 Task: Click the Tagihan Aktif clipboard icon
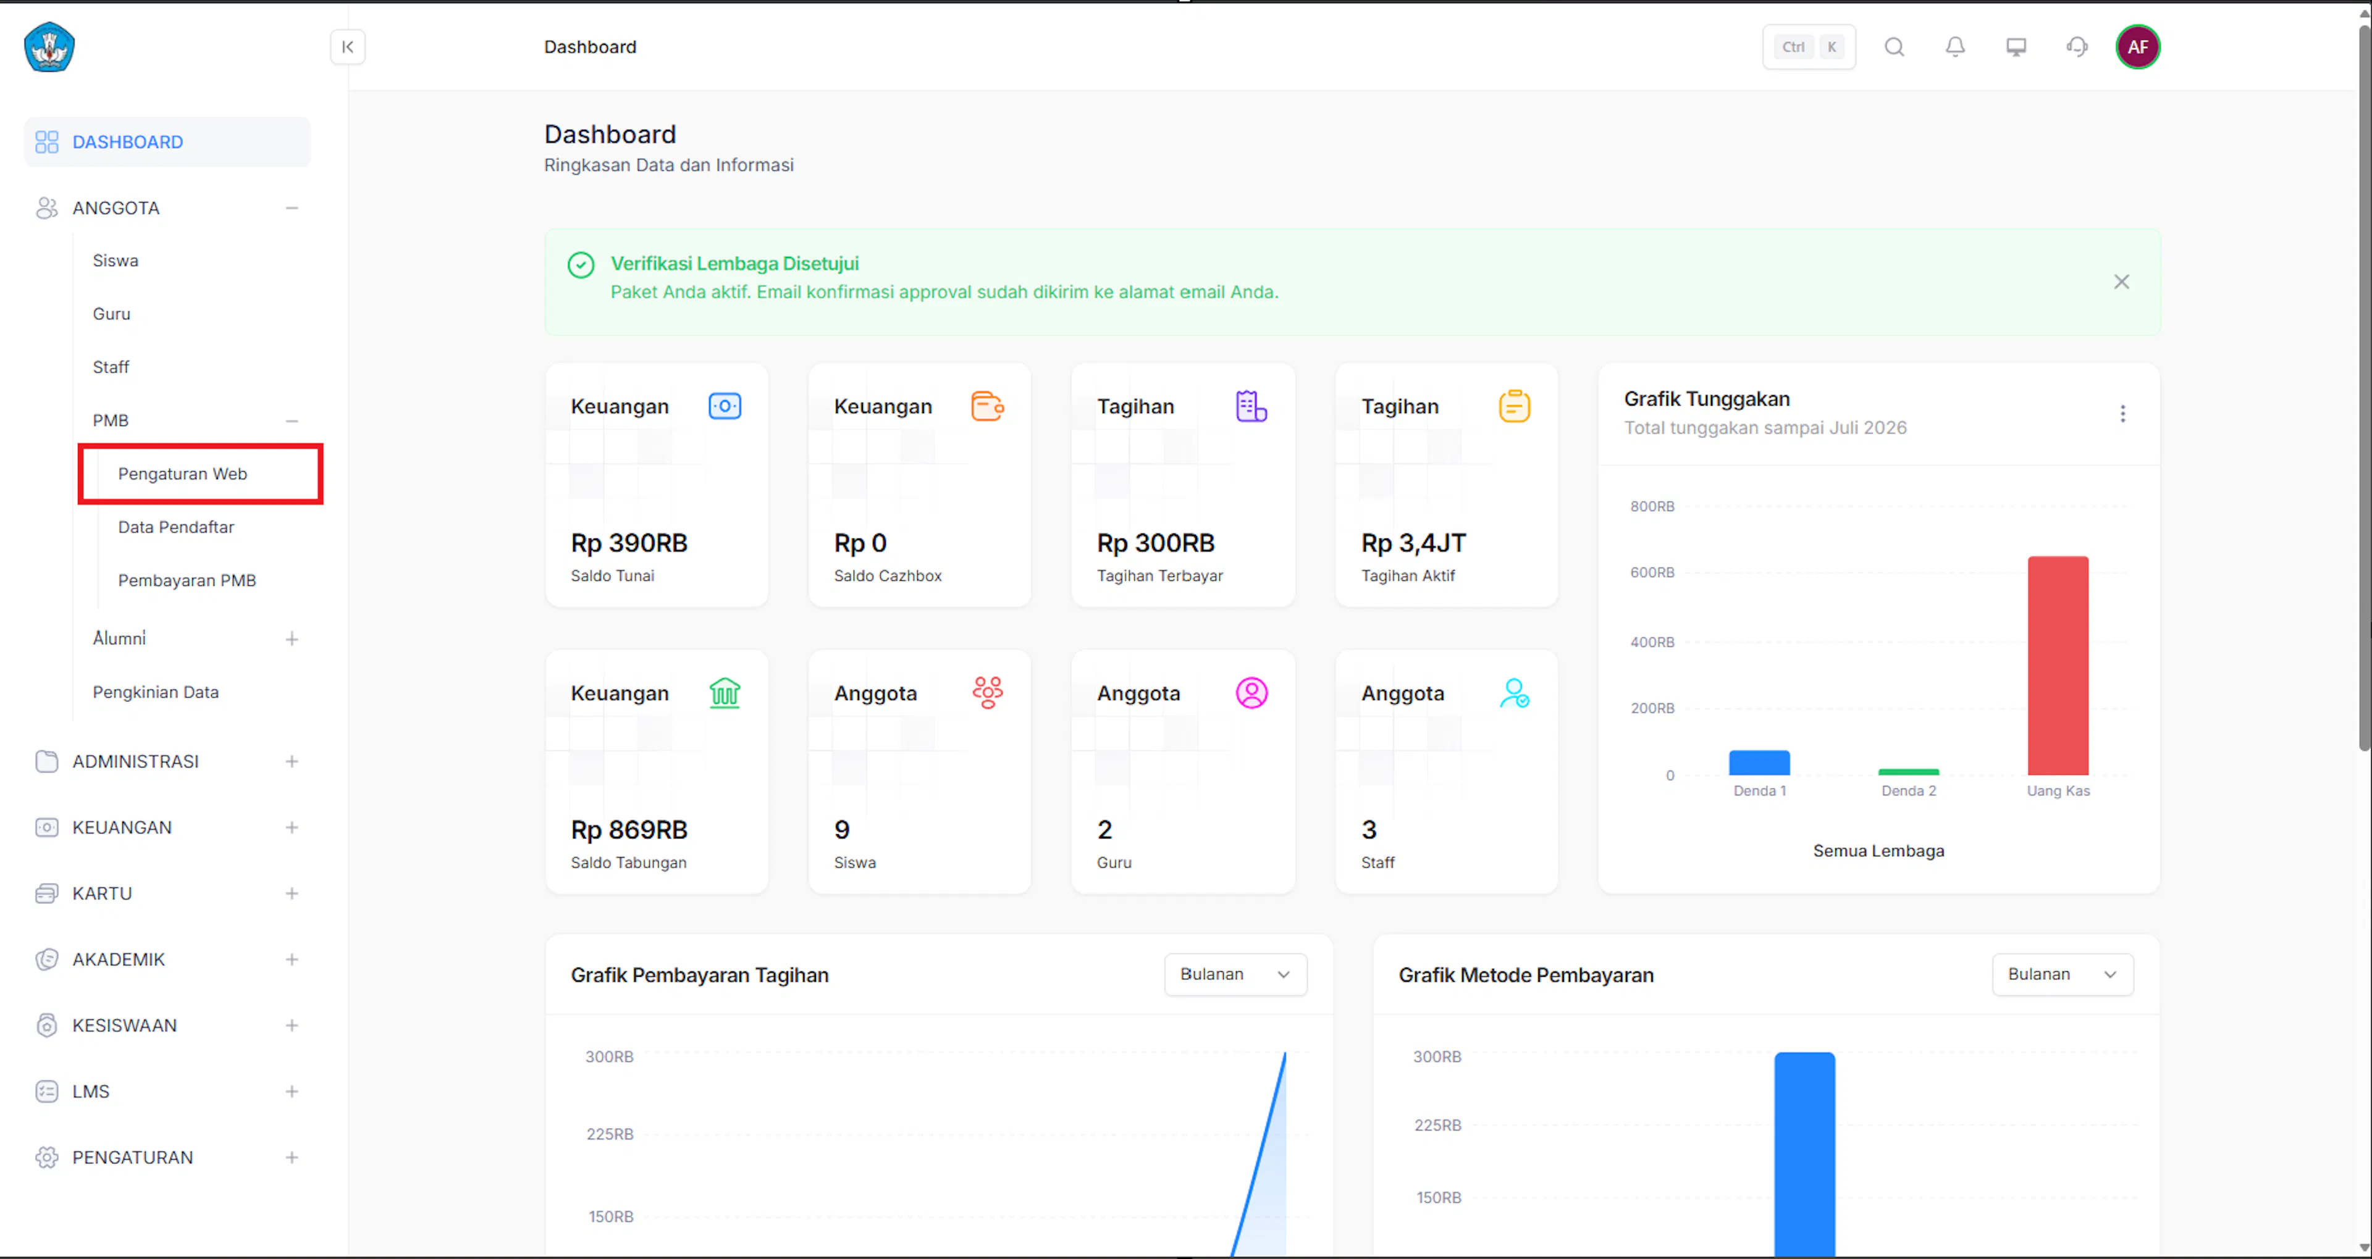coord(1514,406)
